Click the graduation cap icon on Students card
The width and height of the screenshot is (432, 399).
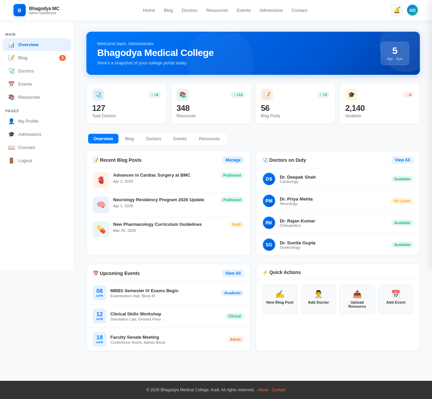351,95
